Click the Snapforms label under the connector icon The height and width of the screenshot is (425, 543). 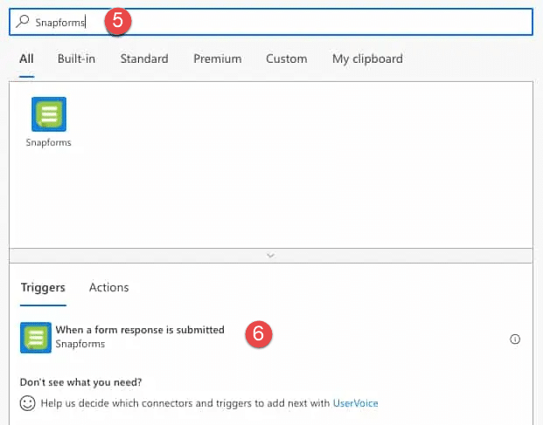[x=48, y=142]
